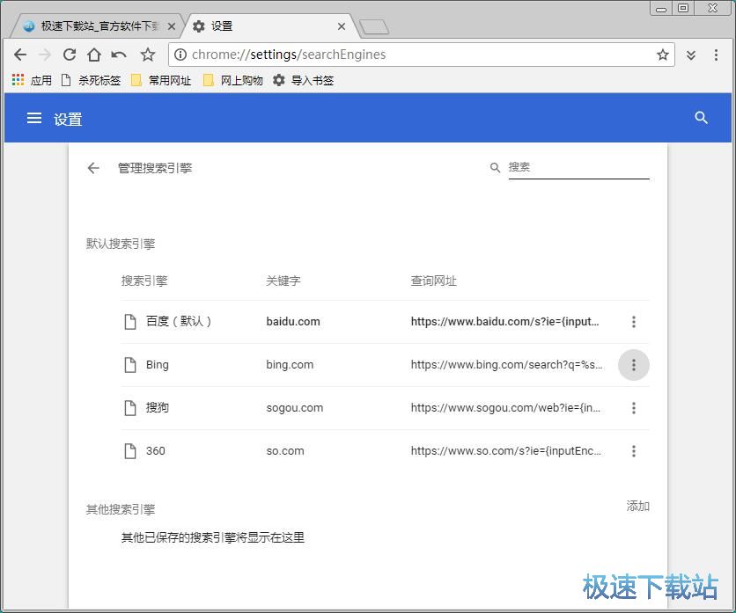The width and height of the screenshot is (736, 613).
Task: Go back with browser back arrow
Action: (20, 55)
